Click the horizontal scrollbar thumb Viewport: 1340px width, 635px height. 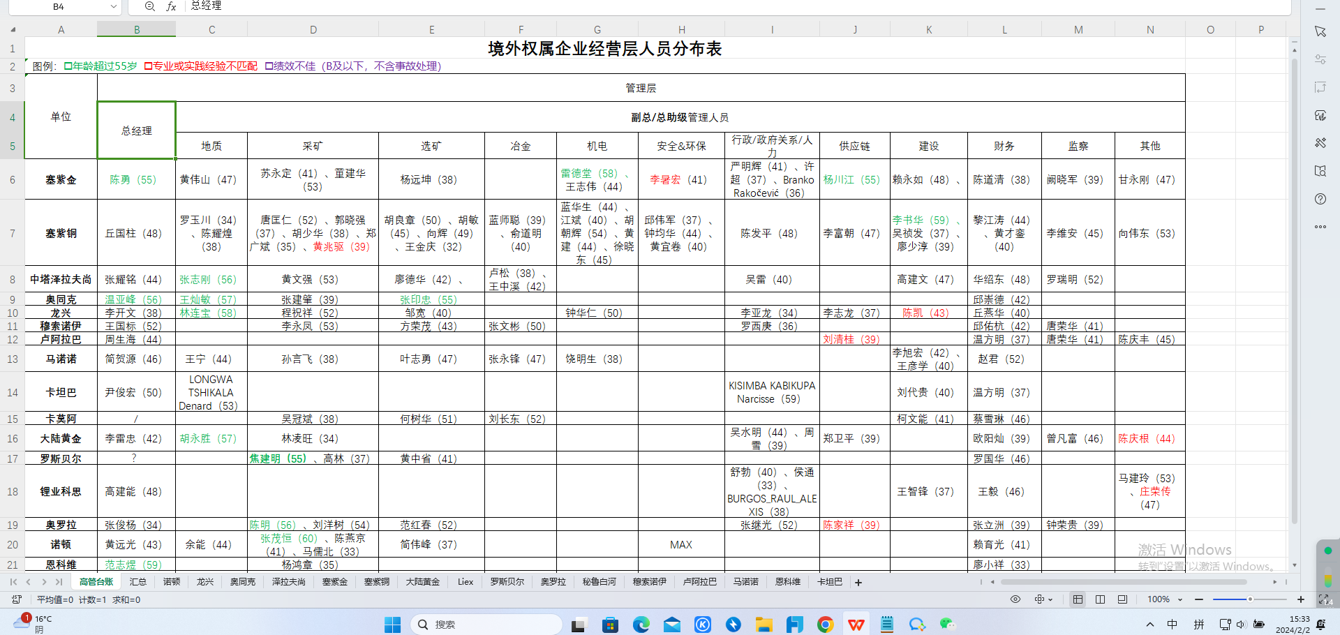point(1124,582)
